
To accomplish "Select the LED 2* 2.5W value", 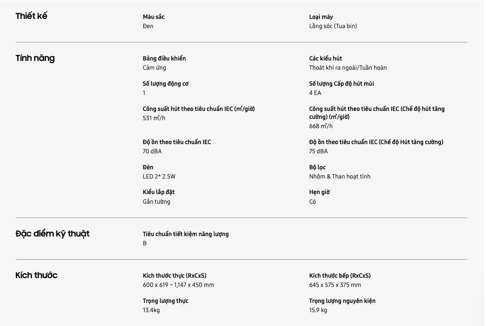I will [x=159, y=176].
